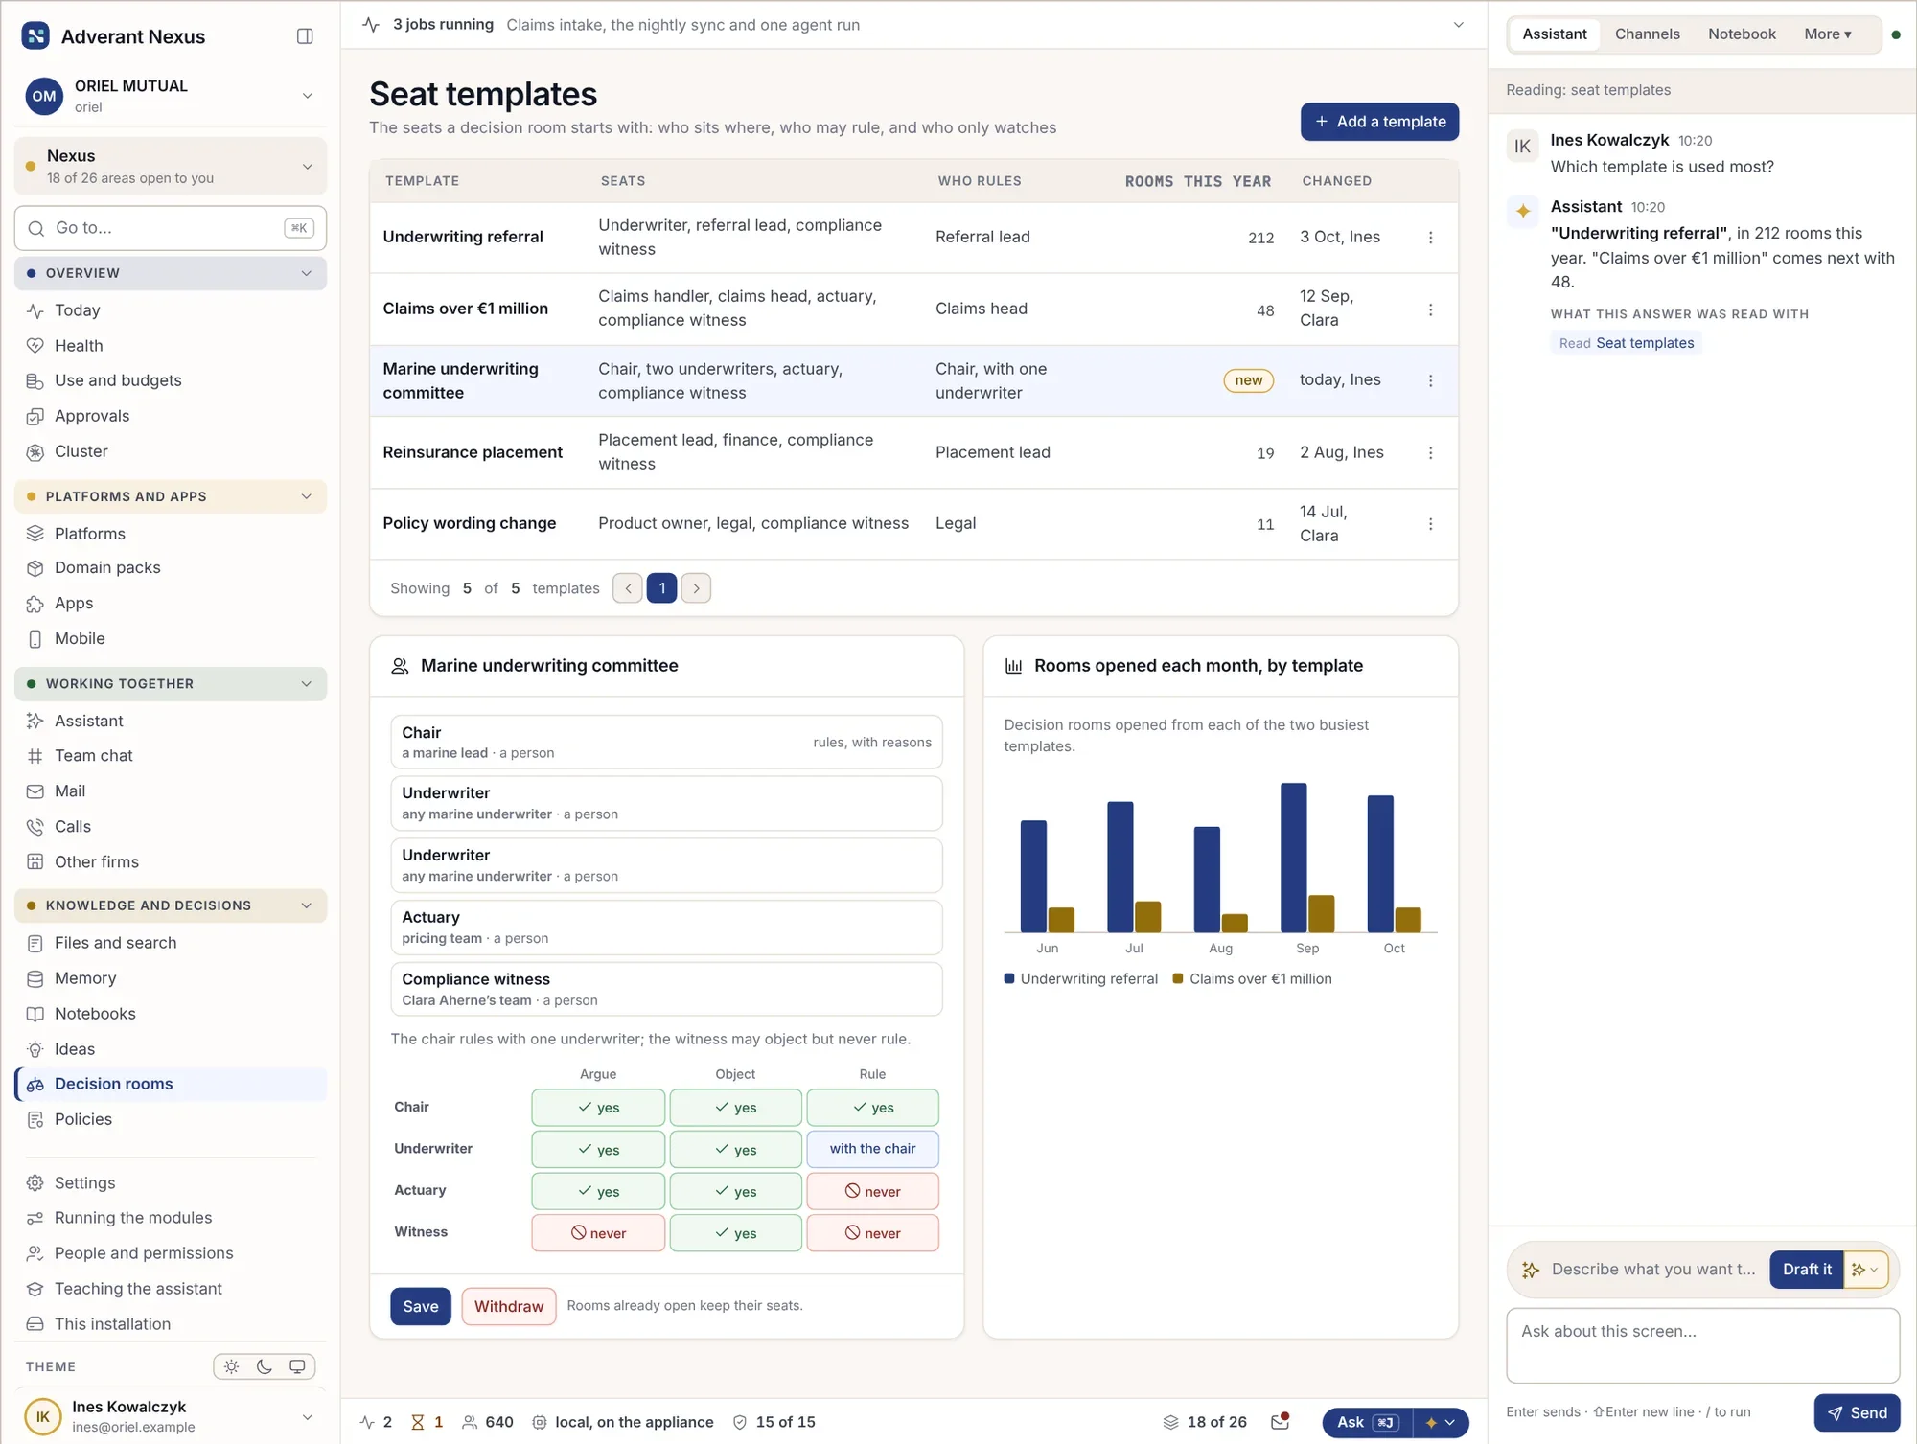This screenshot has height=1444, width=1917.
Task: Save the Marine underwriting committee template
Action: coord(420,1306)
